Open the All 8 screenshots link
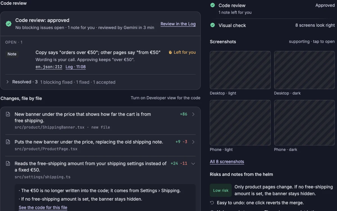This screenshot has height=211, width=337. [x=227, y=161]
